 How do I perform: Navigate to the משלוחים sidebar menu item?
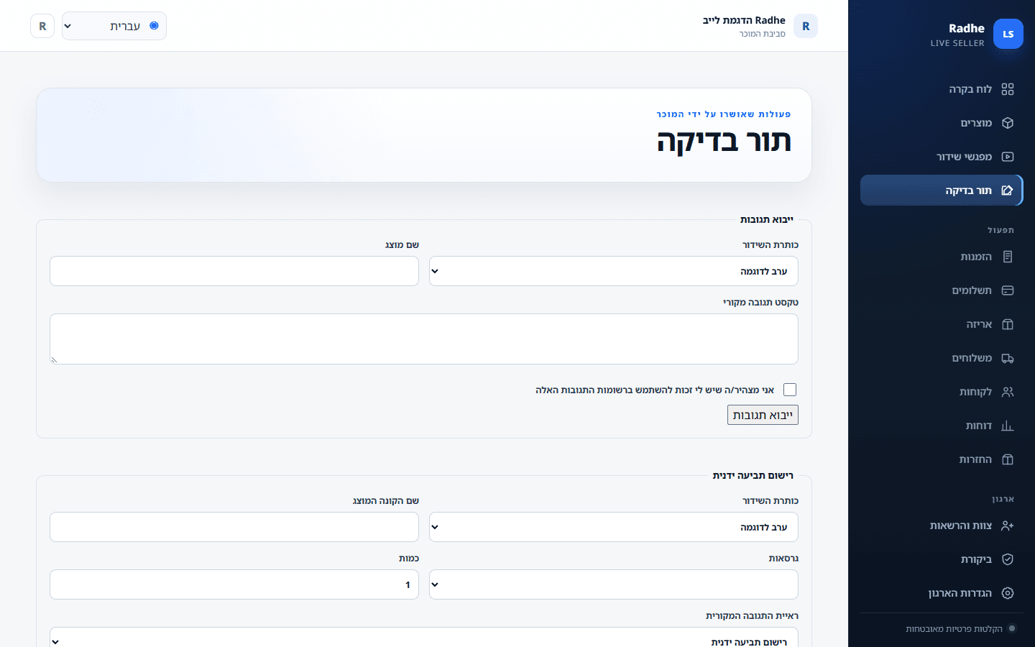coord(942,358)
